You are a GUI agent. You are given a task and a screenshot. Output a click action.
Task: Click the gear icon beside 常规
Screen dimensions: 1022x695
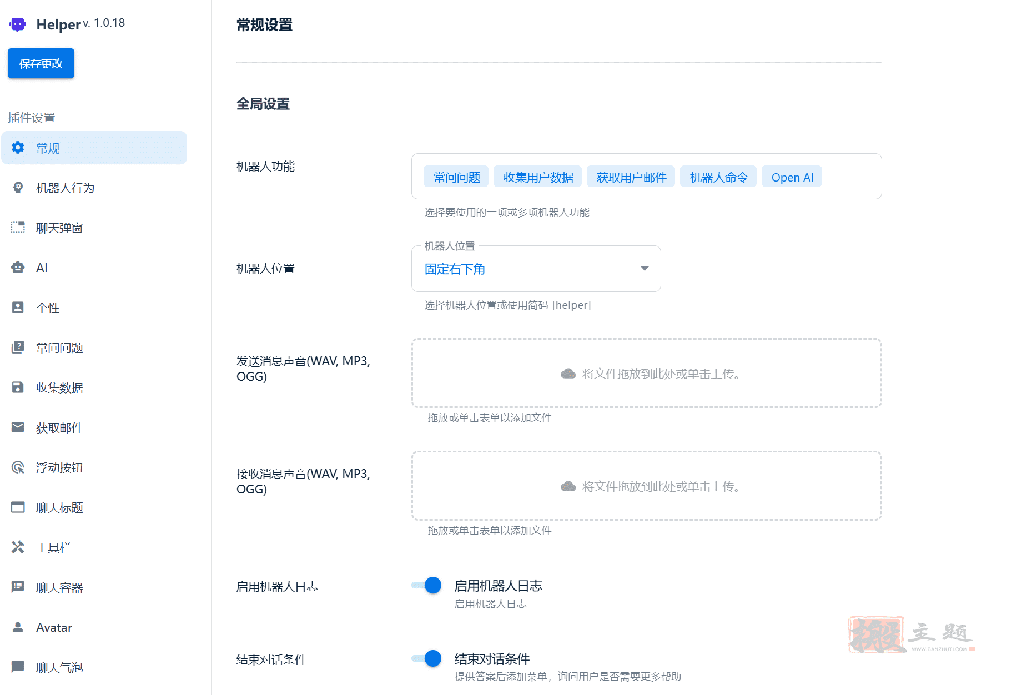18,148
